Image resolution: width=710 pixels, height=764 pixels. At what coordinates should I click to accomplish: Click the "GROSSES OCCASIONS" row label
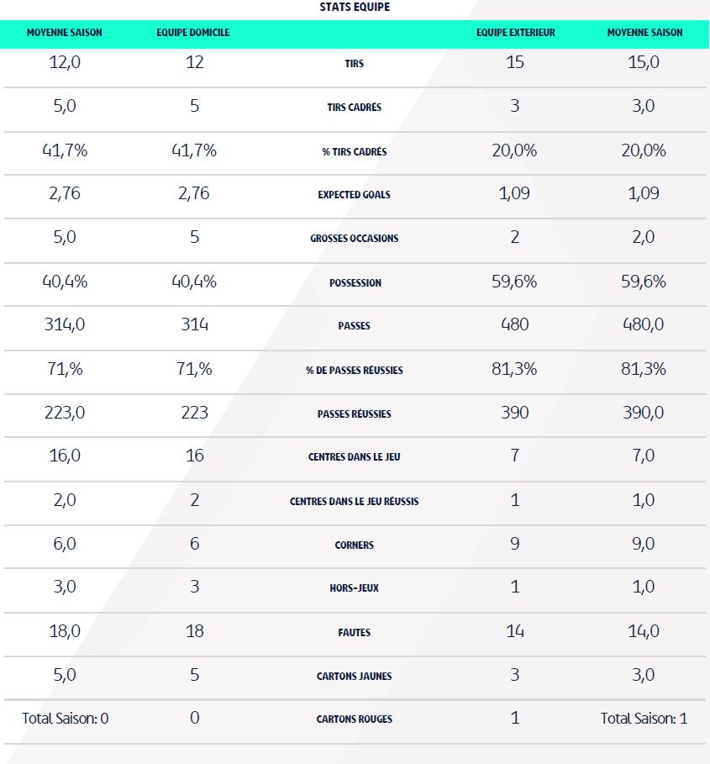click(354, 239)
